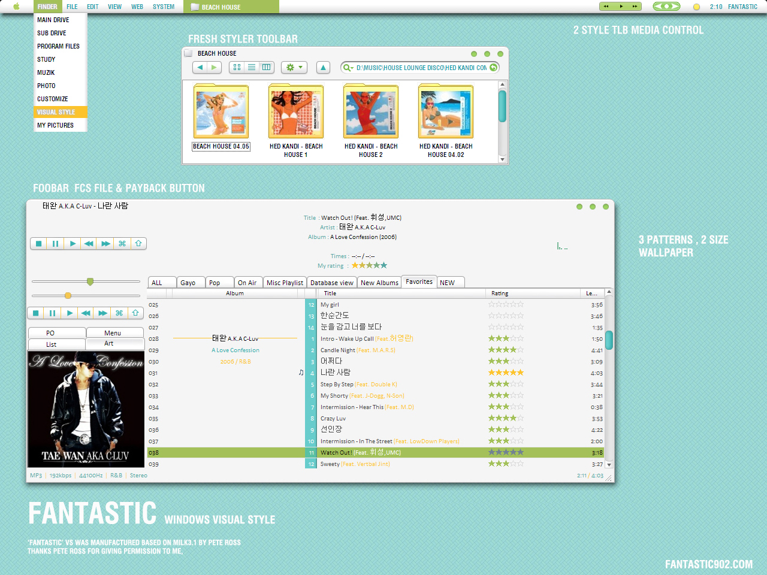The width and height of the screenshot is (767, 575).
Task: Open the search magnifier dropdown in address bar
Action: click(x=348, y=68)
